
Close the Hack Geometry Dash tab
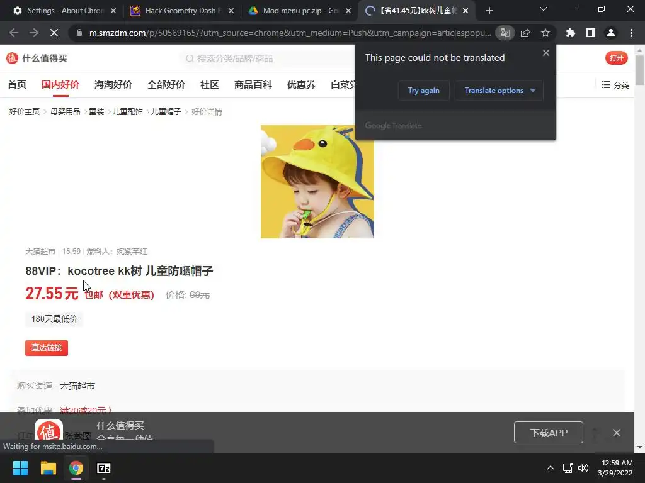(231, 11)
